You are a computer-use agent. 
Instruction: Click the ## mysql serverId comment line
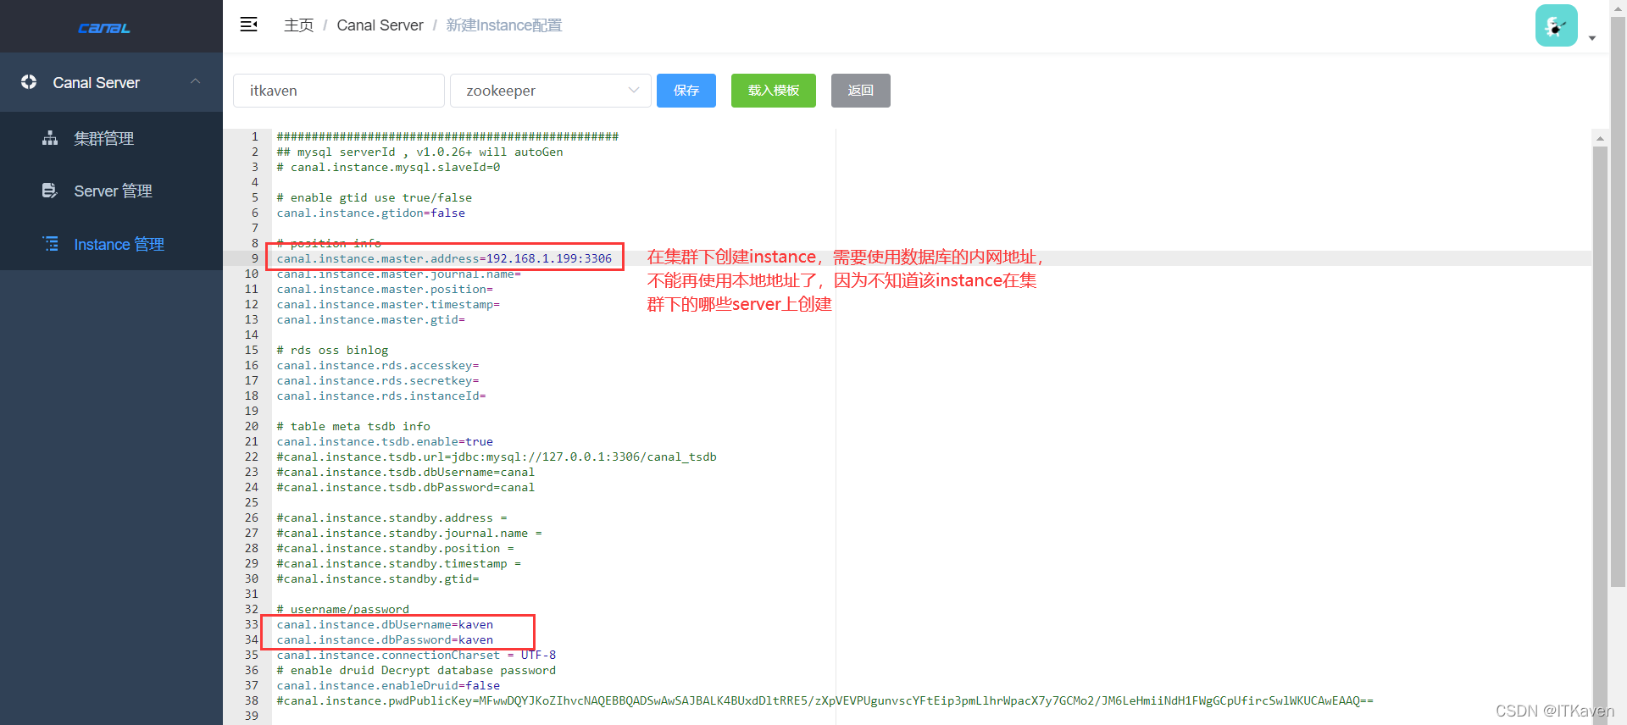click(x=419, y=152)
